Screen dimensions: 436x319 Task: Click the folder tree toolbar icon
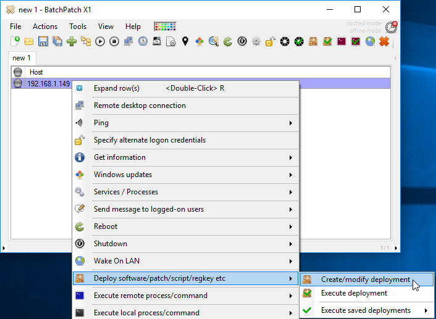click(x=86, y=41)
